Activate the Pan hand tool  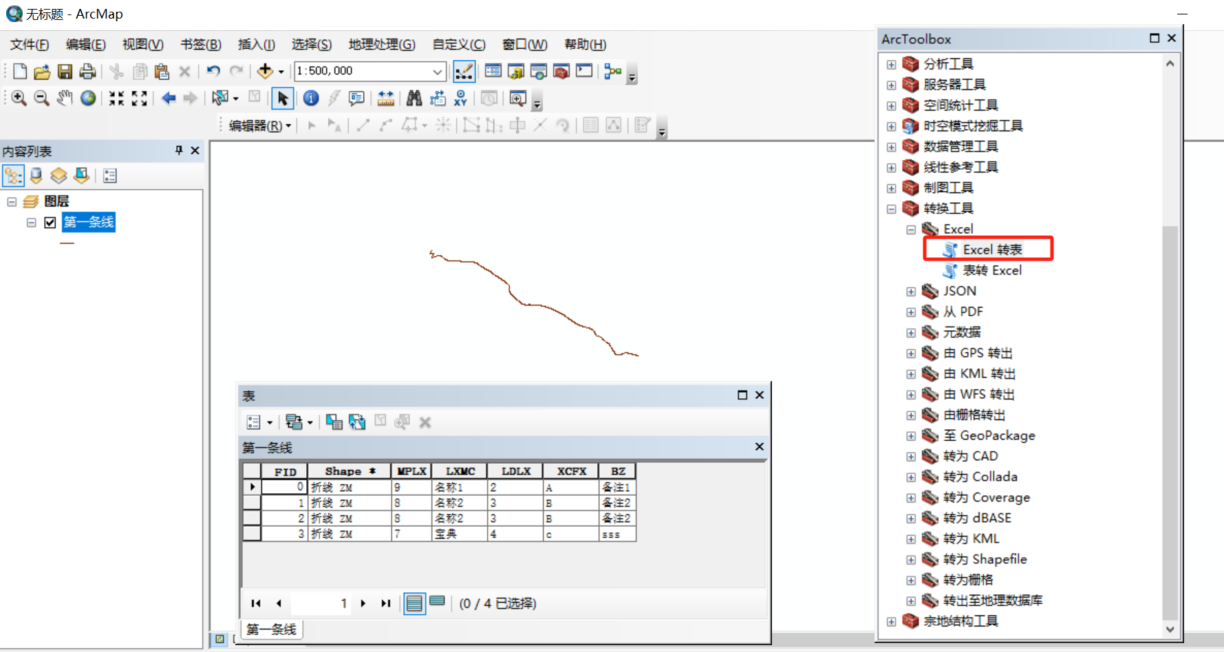(x=65, y=98)
